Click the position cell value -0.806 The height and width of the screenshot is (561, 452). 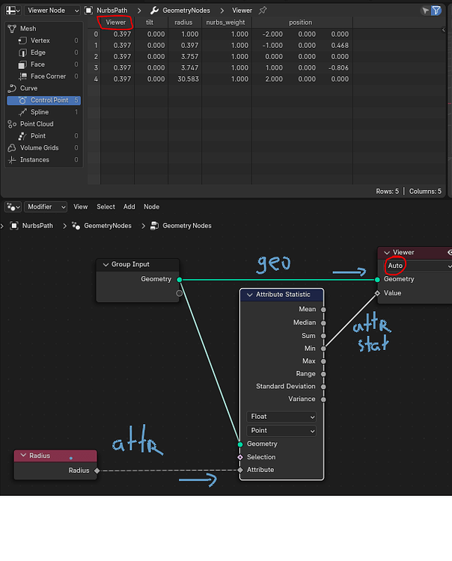[x=338, y=68]
